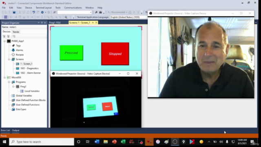Screen dimensions: 261x147
Task: Select 1 - Screen_1 in the tree
Action: pyautogui.click(x=26, y=64)
